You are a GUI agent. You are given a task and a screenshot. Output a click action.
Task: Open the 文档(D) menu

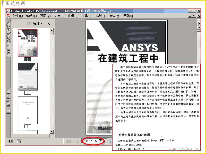pos(59,16)
